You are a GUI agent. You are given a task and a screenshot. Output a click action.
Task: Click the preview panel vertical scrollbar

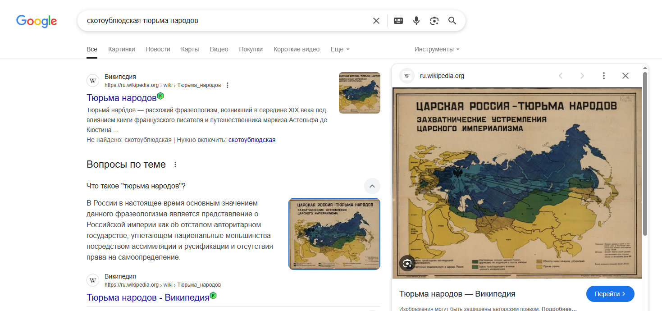tap(645, 153)
